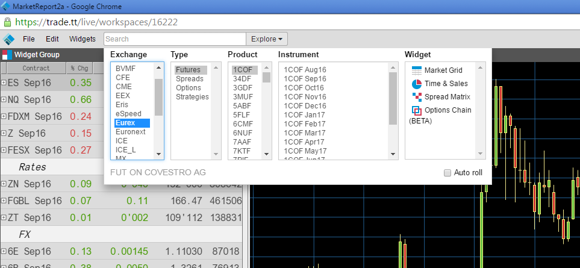The image size is (580, 268).
Task: Click the Type list scroll down arrow
Action: [x=216, y=154]
